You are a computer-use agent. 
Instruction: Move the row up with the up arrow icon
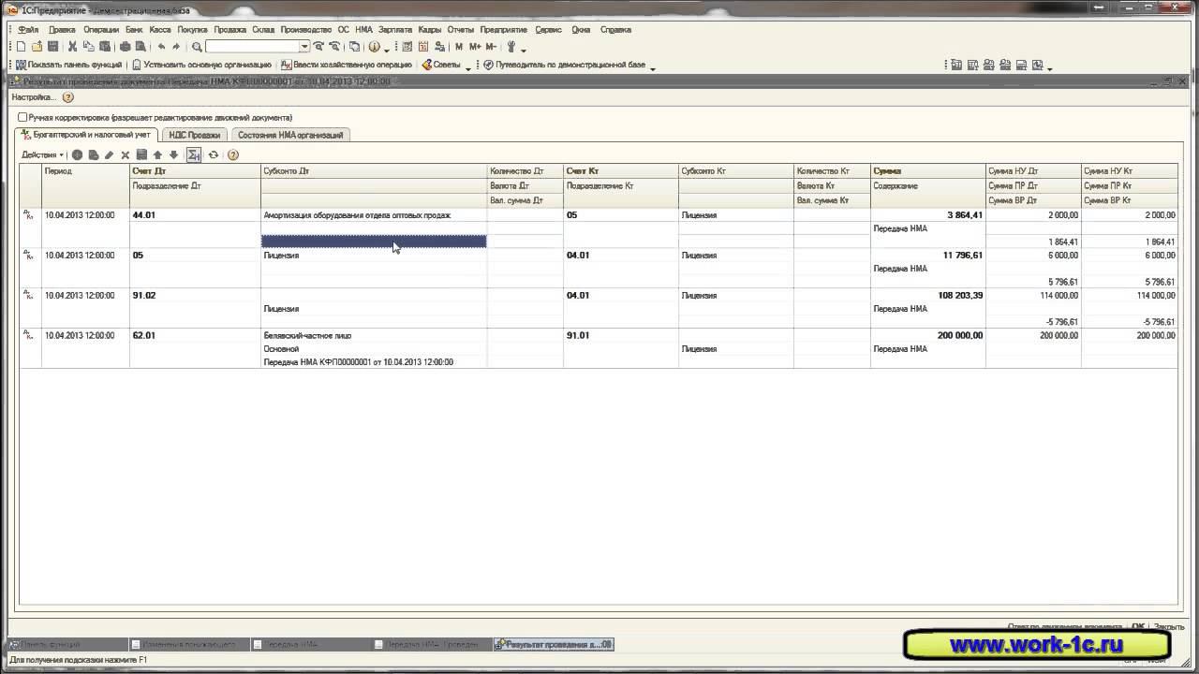(x=157, y=154)
